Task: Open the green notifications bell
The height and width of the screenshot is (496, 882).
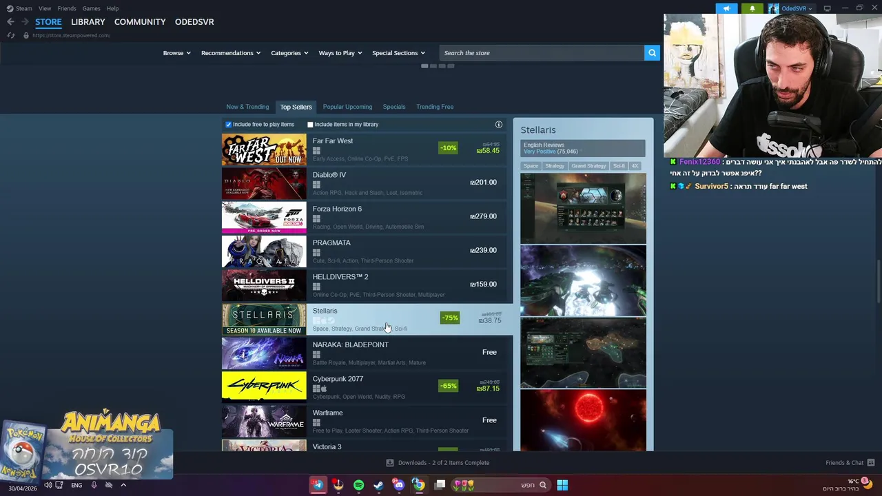Action: [x=752, y=8]
